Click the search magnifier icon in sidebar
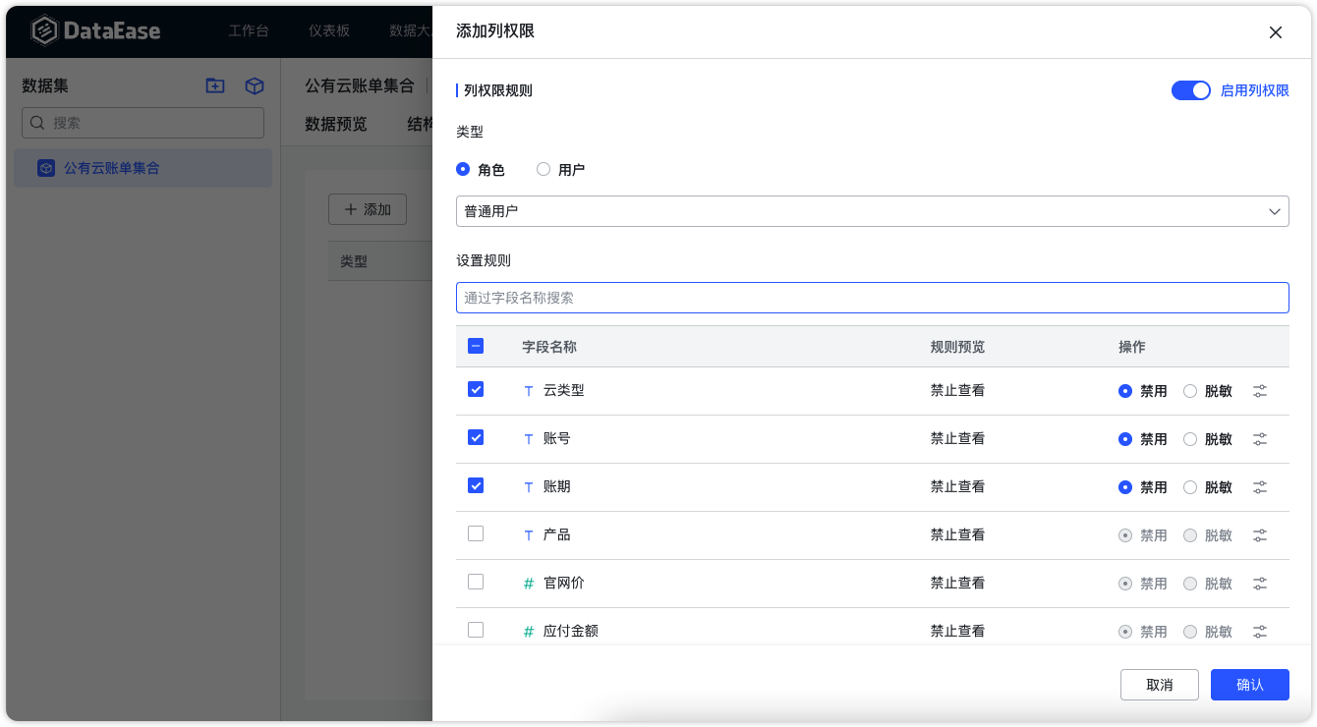 coord(37,123)
